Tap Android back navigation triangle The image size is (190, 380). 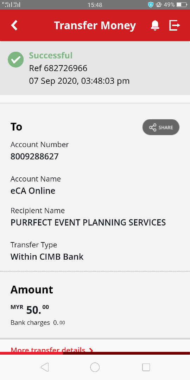[45, 367]
